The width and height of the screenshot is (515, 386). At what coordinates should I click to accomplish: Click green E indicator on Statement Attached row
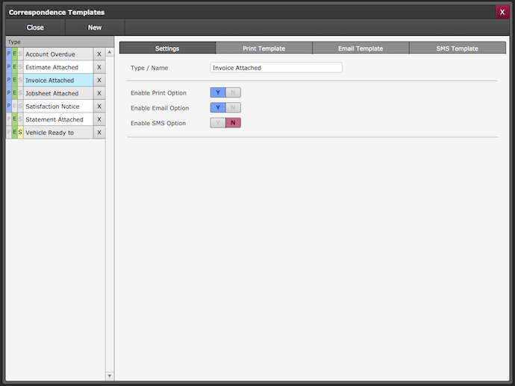click(14, 119)
